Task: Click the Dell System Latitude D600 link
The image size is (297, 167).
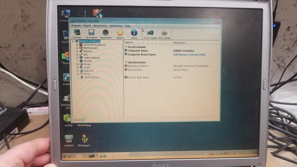Action: click(x=189, y=54)
